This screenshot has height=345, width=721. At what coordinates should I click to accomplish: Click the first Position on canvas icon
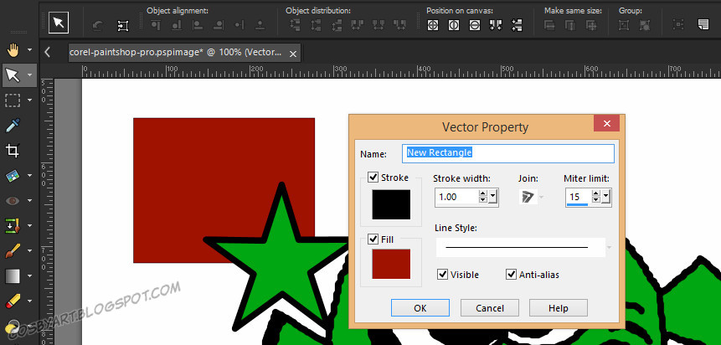click(433, 25)
